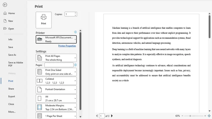This screenshot has width=212, height=119.
Task: Open the More... sidebar item
Action: pyautogui.click(x=12, y=112)
